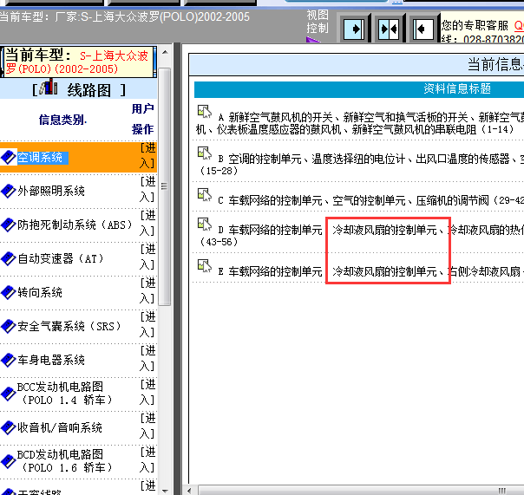The image size is (524, 495).
Task: Click the document icon for item C
Action: coord(204,194)
